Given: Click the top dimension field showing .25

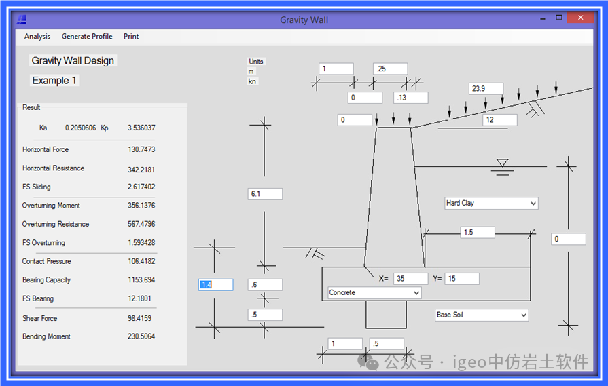Looking at the screenshot, I should (390, 69).
